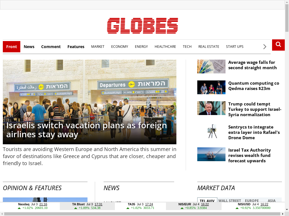This screenshot has height=216, width=289.
Task: Click the horizontal scrollbar left arrow
Action: pos(2,214)
